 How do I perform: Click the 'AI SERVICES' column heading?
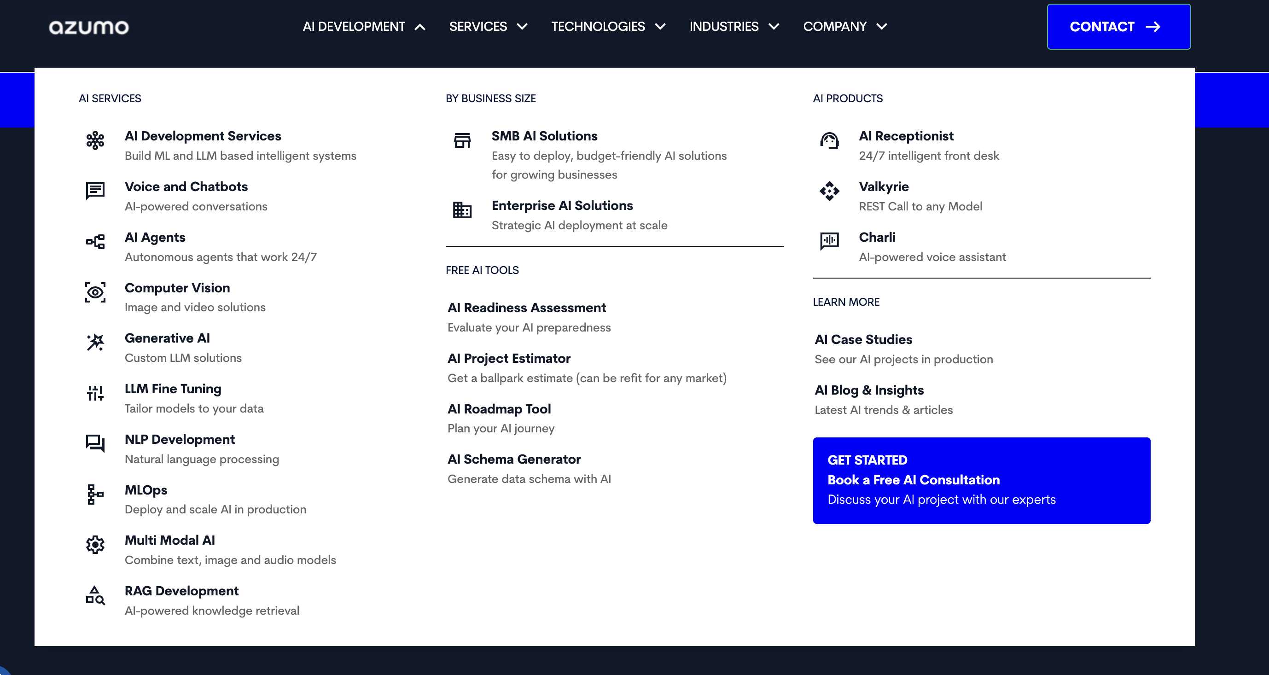[110, 99]
